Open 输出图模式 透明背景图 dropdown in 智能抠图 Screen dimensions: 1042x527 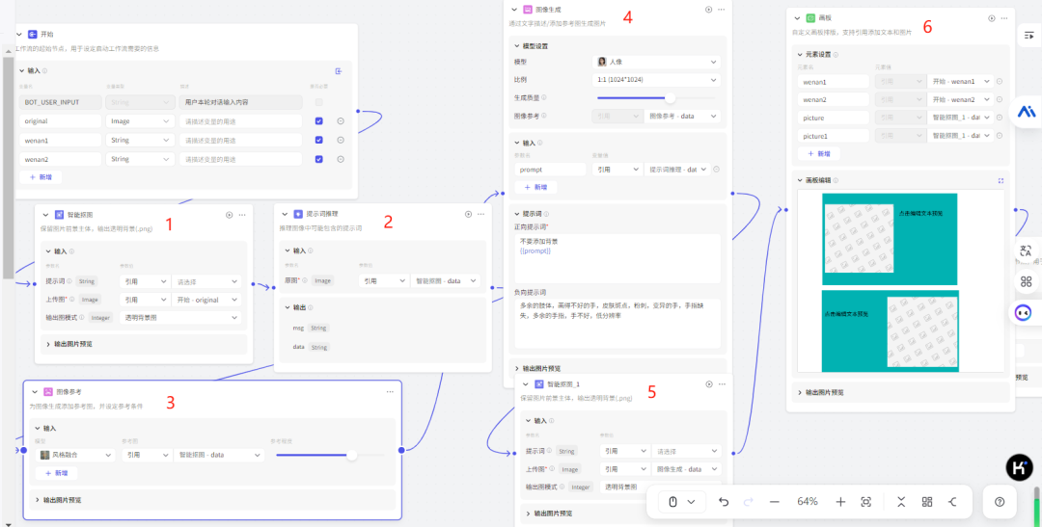(180, 318)
